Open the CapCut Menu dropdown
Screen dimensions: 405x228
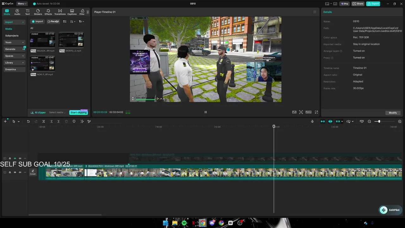[x=22, y=4]
